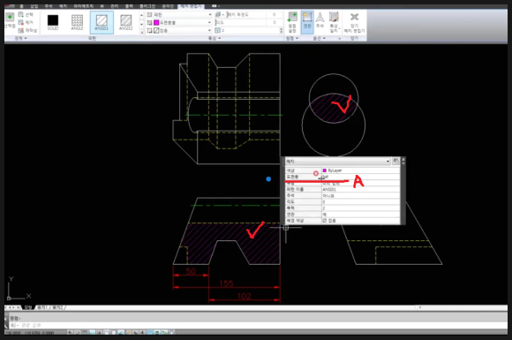512x340 pixels.
Task: Toggle the annotative hatch option
Action: pyautogui.click(x=320, y=22)
